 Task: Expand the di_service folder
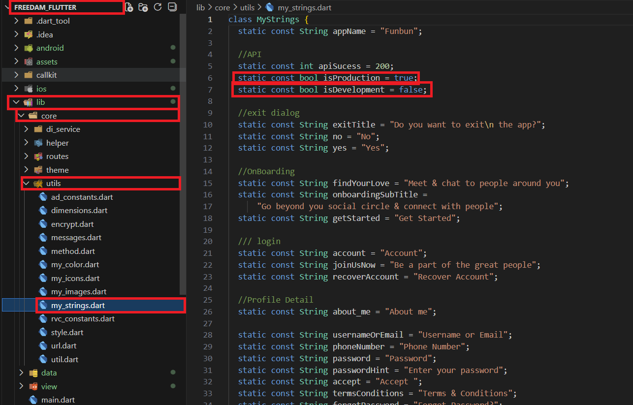click(27, 129)
